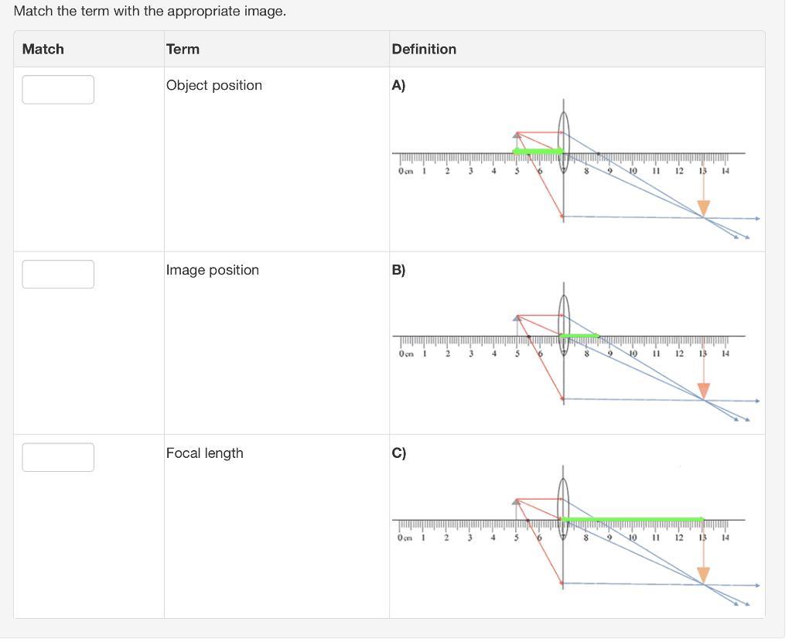Click the Match box for Image position

tap(58, 275)
